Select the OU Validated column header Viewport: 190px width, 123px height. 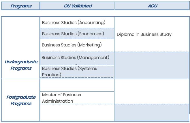click(x=77, y=6)
